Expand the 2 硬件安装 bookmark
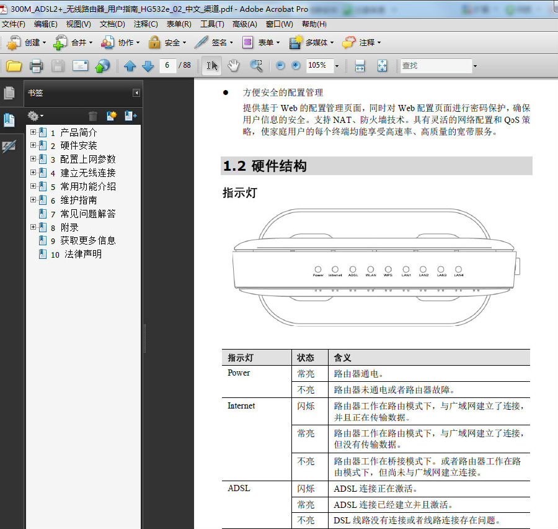 [x=33, y=145]
